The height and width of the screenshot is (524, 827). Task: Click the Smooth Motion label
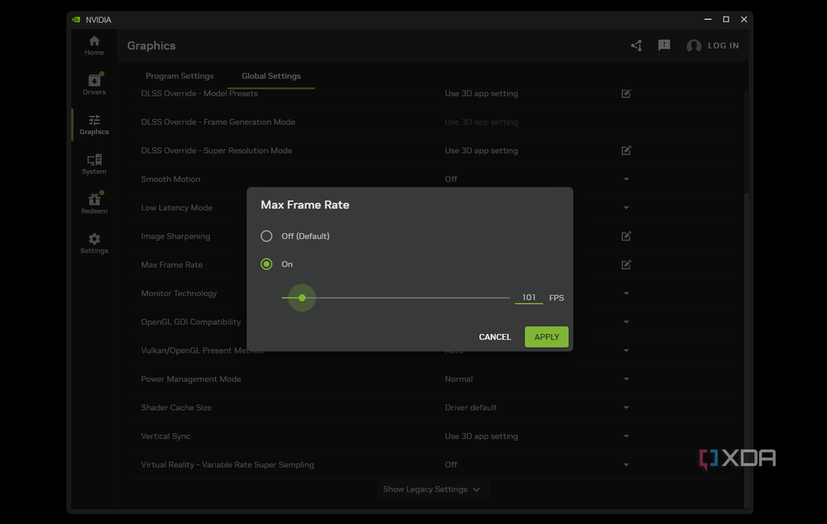tap(170, 179)
